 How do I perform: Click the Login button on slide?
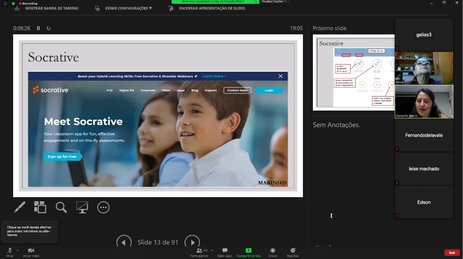click(x=269, y=90)
